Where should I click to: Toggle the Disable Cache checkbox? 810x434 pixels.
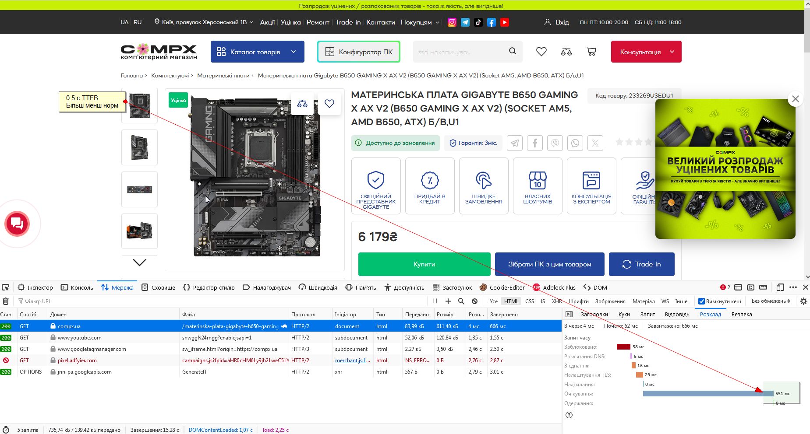point(701,301)
